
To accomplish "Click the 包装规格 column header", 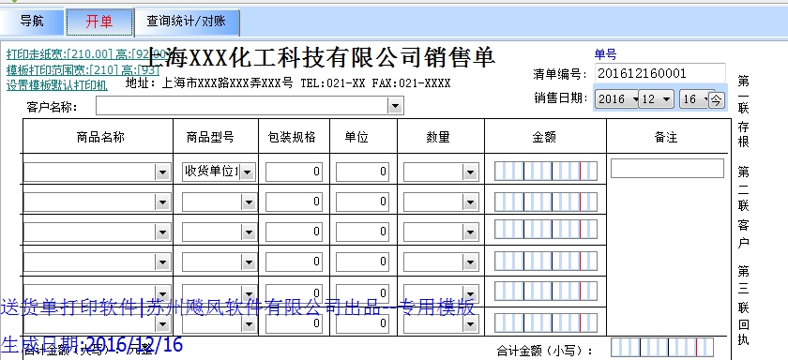I will point(292,137).
